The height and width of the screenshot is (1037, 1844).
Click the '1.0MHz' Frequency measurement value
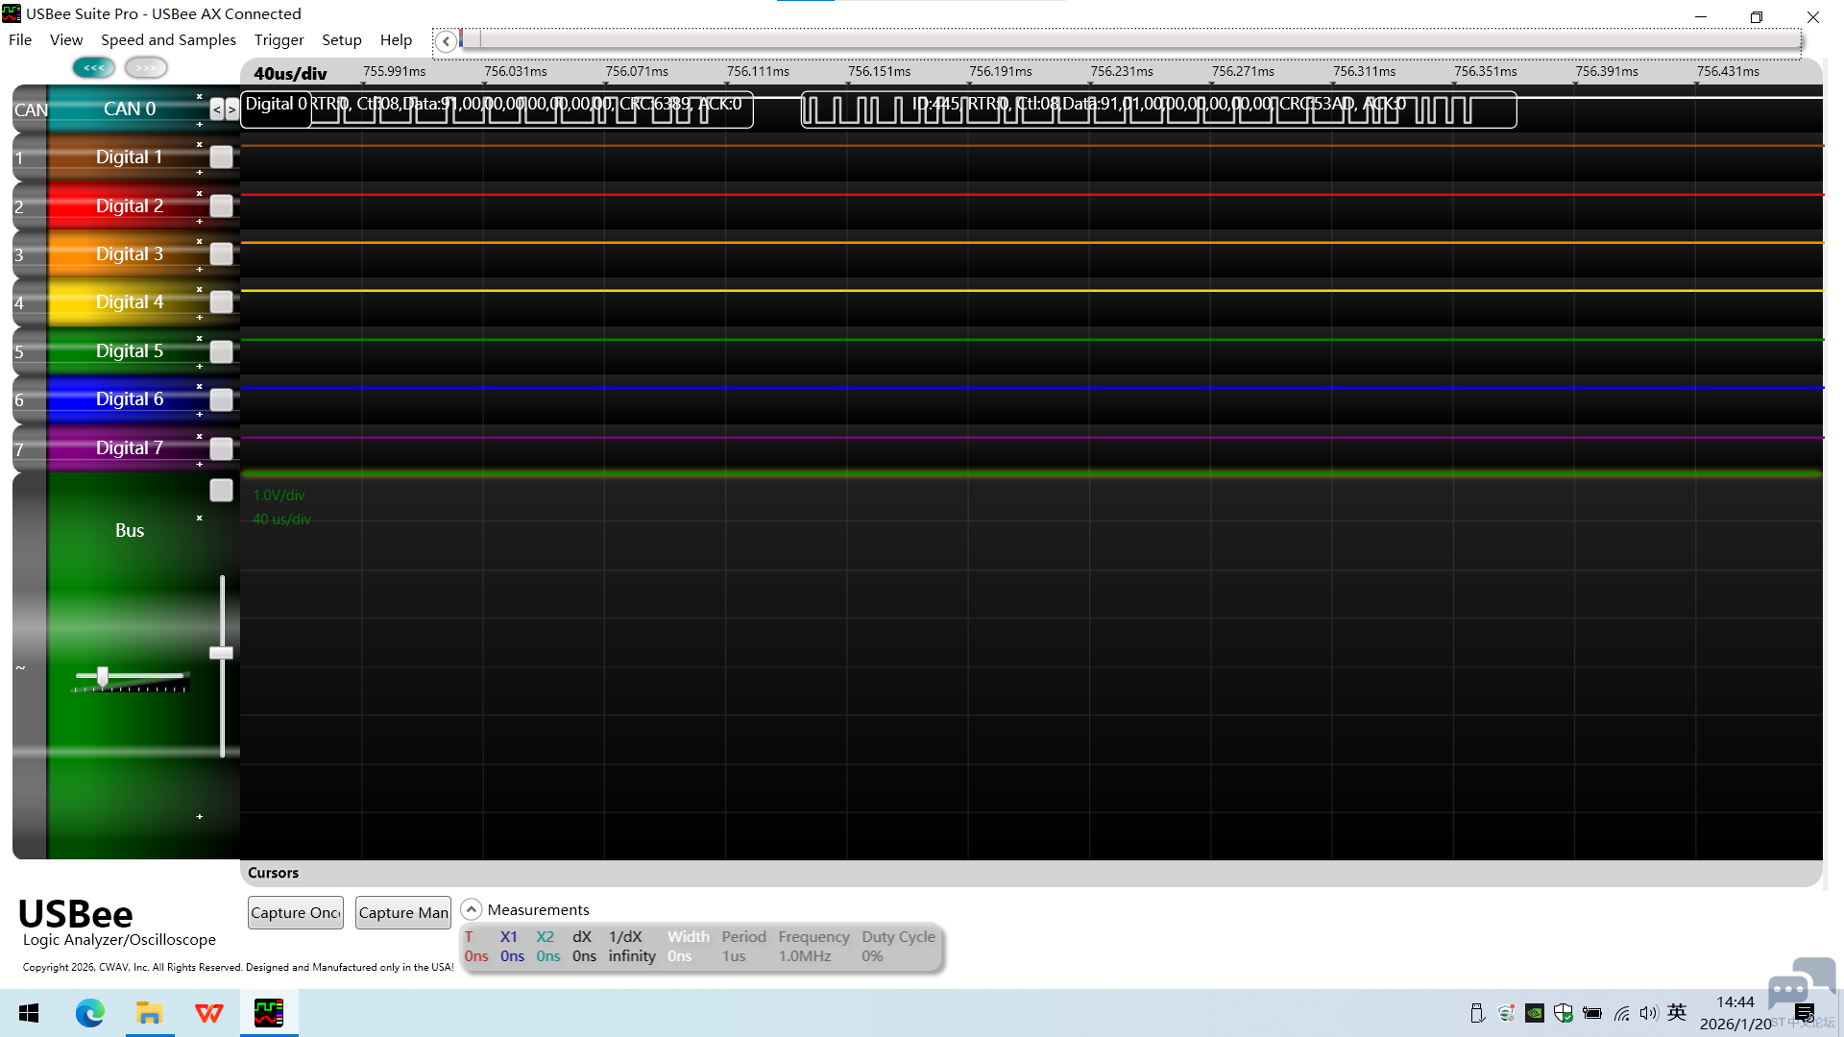(x=805, y=956)
